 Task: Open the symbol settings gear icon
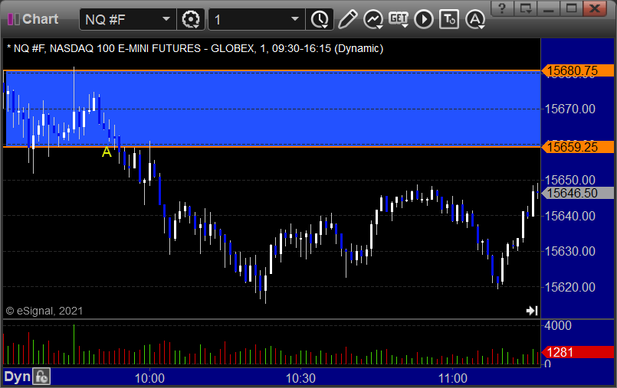pyautogui.click(x=191, y=19)
